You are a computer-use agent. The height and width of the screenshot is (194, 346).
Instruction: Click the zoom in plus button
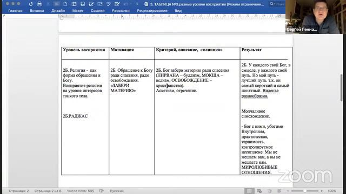pos(322,191)
